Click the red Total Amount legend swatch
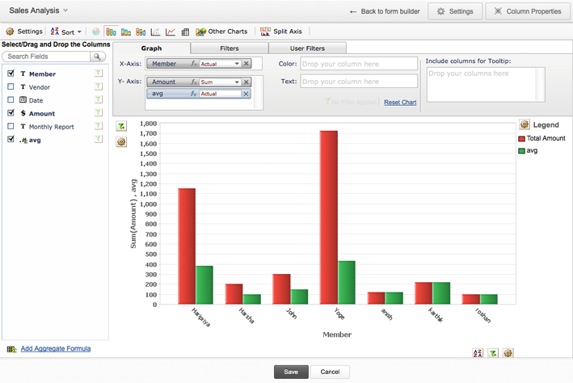The width and height of the screenshot is (573, 383). 521,139
